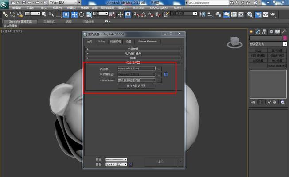Toggle the Graphite Modeling ribbon button
The width and height of the screenshot is (289, 177).
click(227, 14)
